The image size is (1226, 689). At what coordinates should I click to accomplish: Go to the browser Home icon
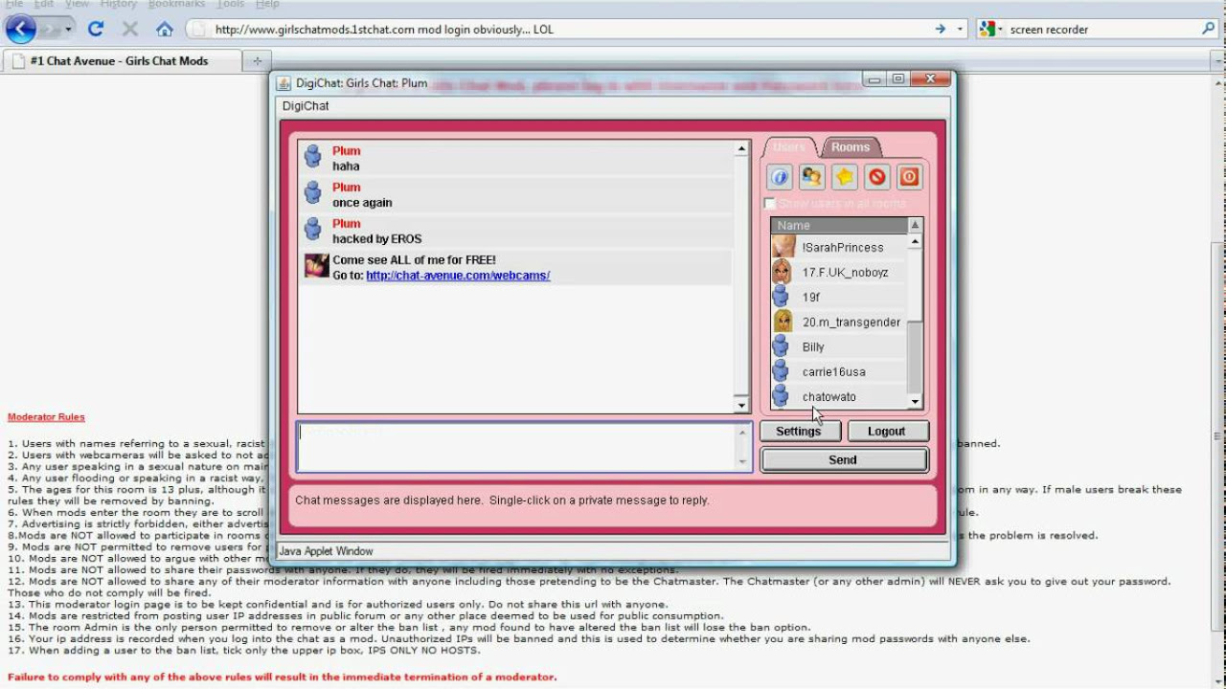pos(165,30)
